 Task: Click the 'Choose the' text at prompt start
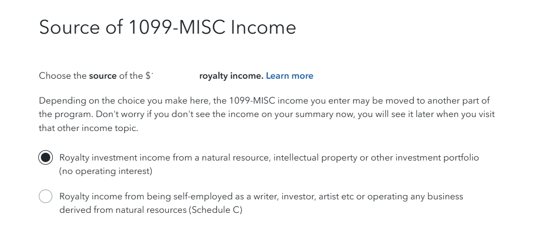63,76
